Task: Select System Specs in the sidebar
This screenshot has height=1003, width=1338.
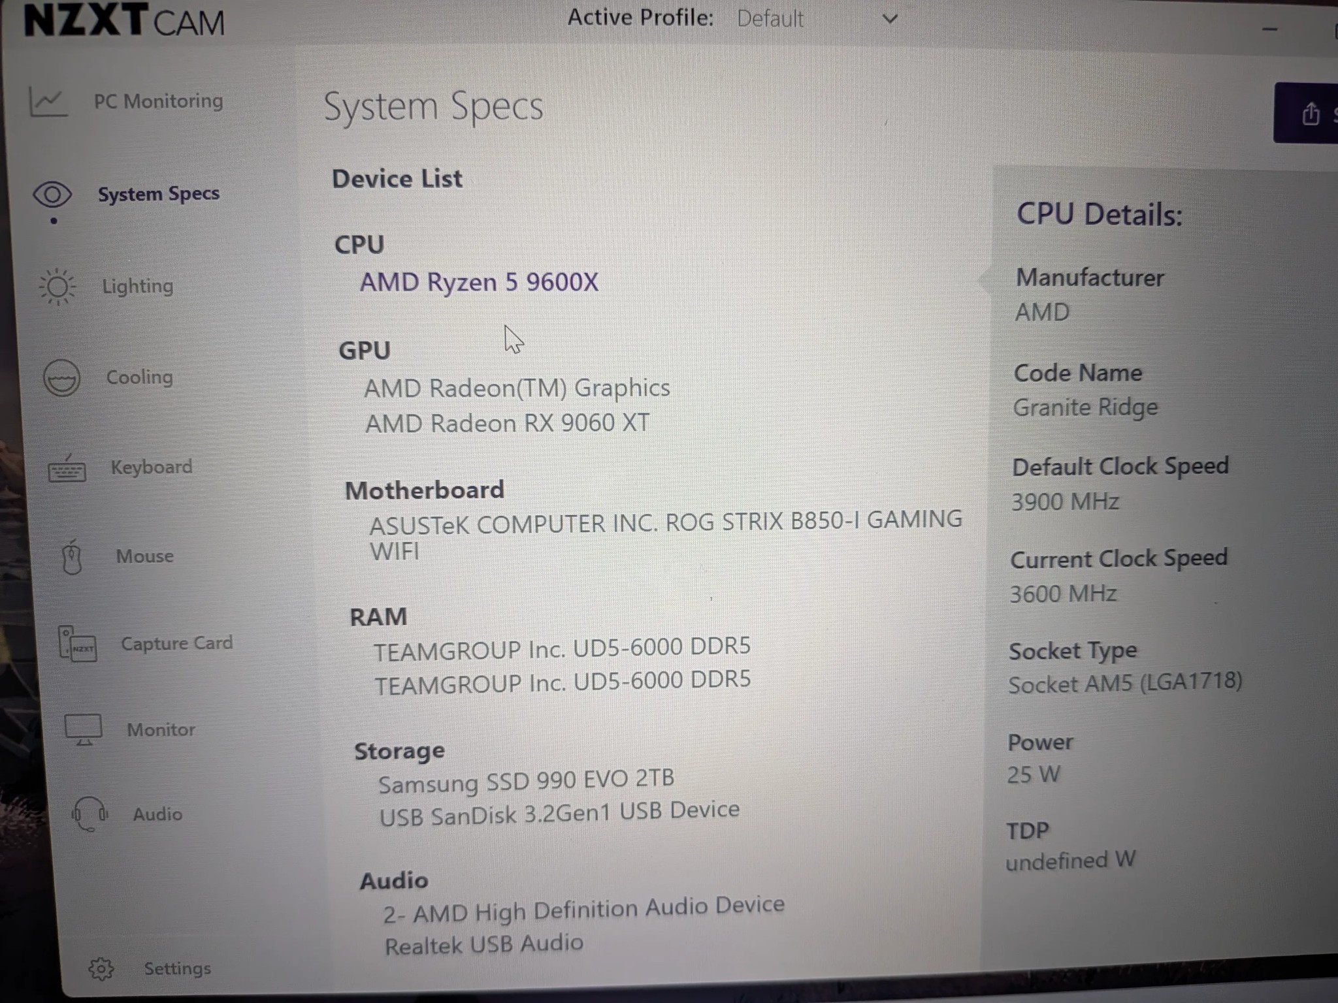Action: pos(159,194)
